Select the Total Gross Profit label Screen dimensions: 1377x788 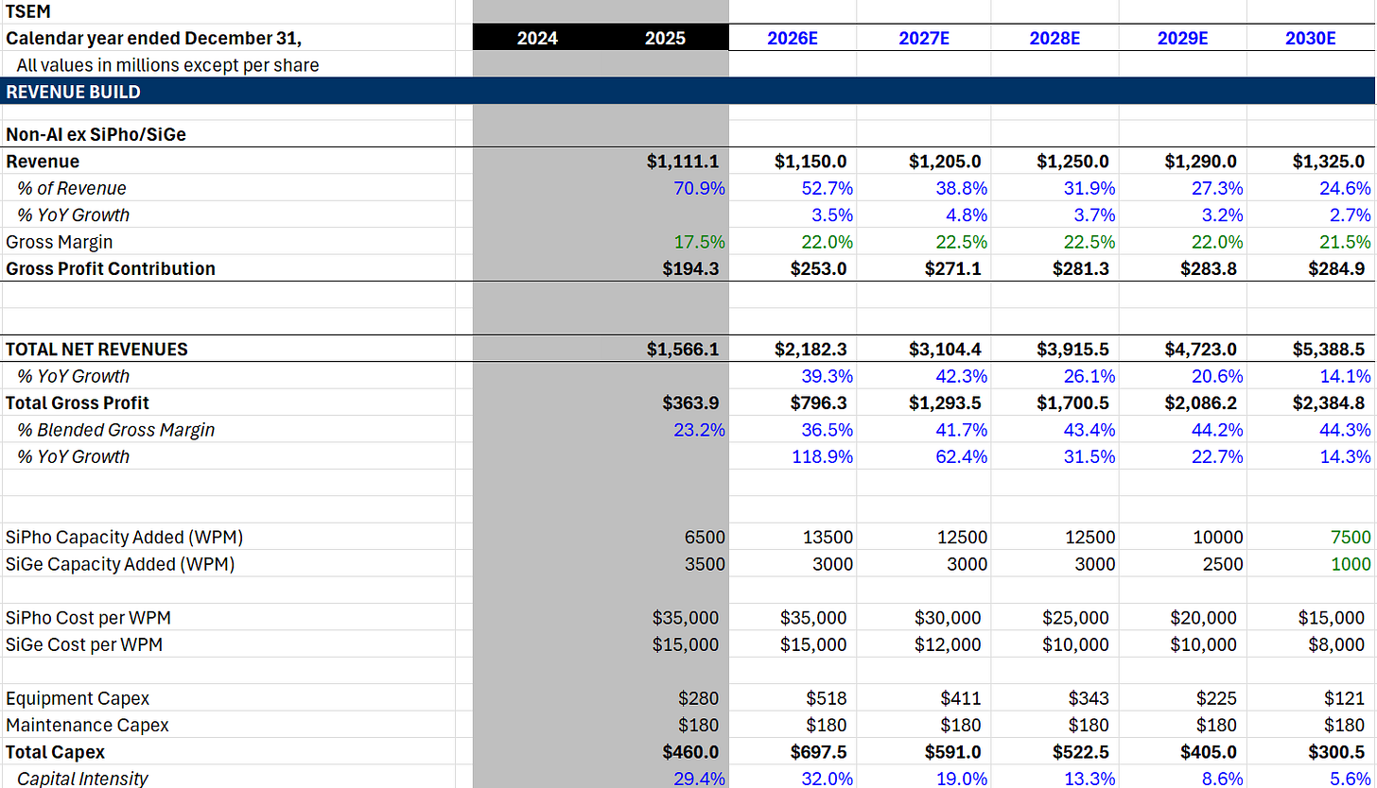click(x=78, y=403)
